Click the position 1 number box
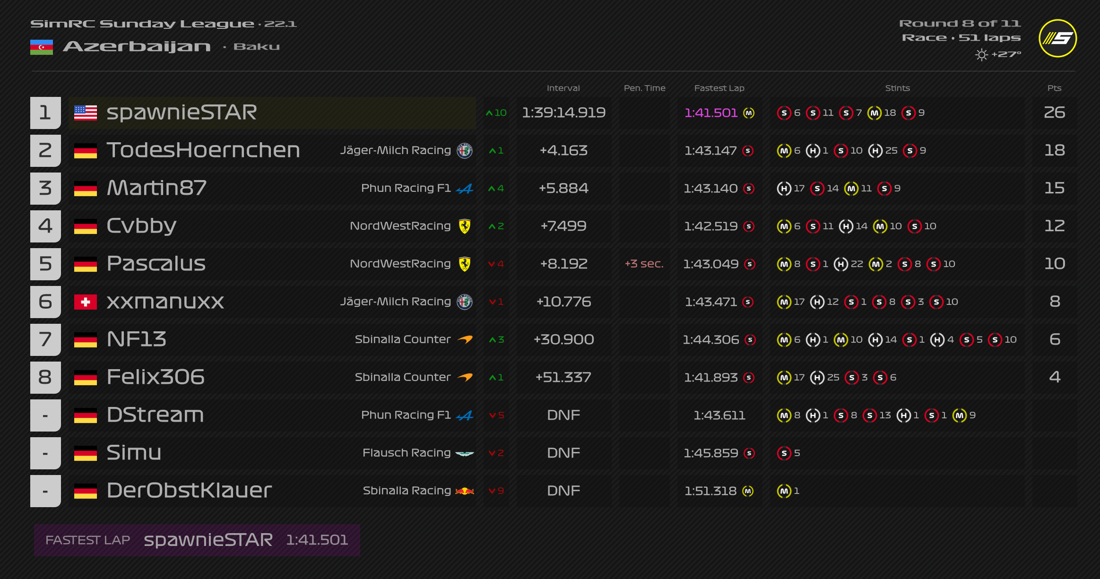 click(45, 112)
